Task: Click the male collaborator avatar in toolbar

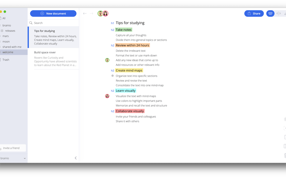Action: pos(100,14)
